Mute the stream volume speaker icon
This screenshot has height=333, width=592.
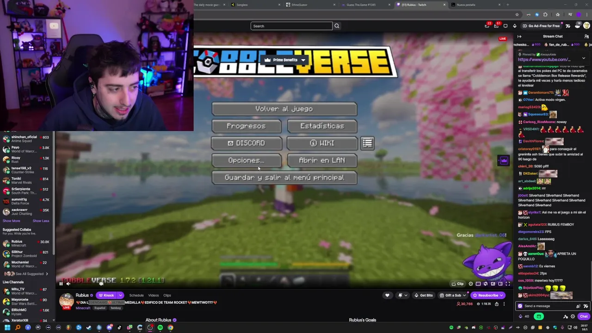68,284
